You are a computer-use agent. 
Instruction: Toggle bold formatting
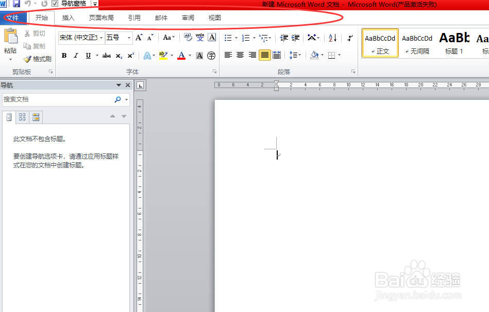pyautogui.click(x=64, y=56)
